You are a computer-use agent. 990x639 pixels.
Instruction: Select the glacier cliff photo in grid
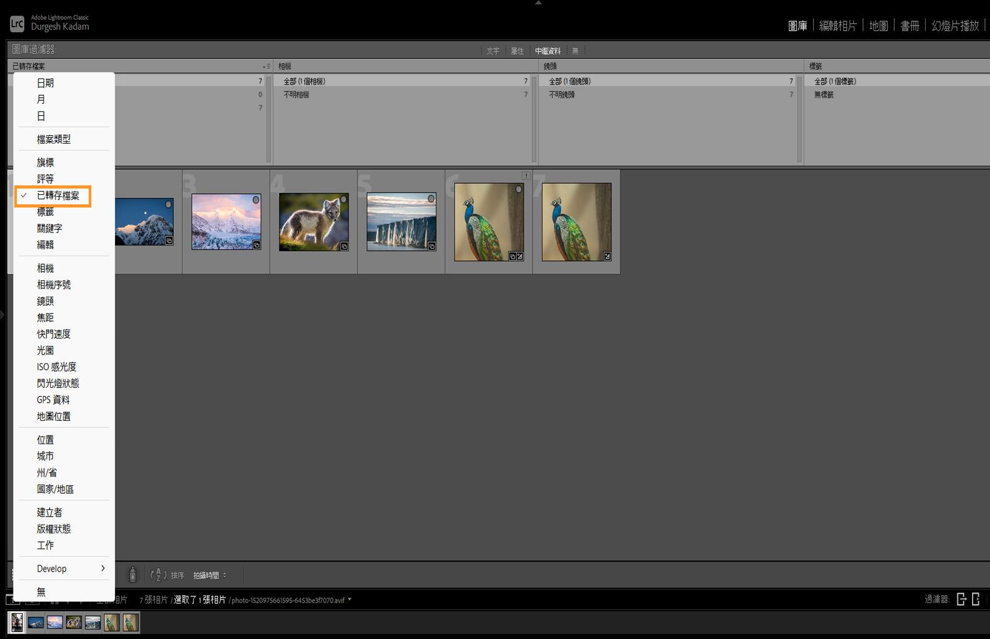(x=402, y=221)
